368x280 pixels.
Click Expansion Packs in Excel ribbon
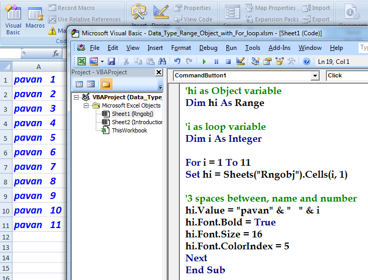(272, 19)
